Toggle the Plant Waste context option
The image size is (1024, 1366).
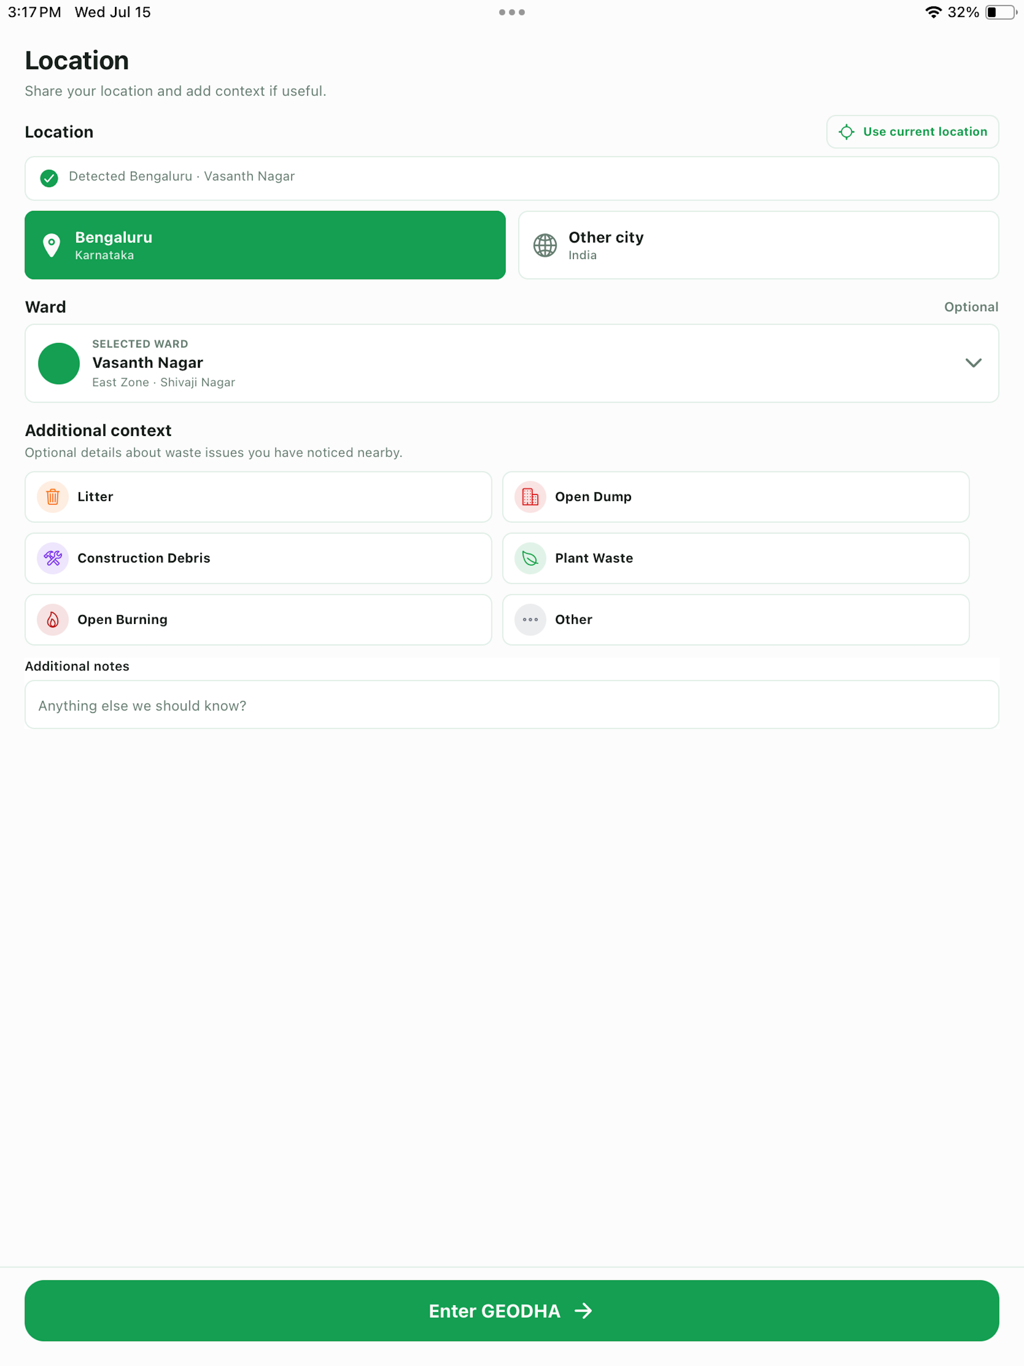tap(735, 558)
